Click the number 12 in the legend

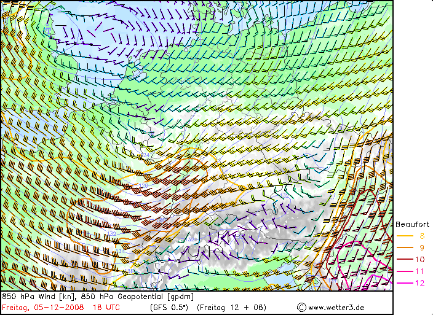419,283
